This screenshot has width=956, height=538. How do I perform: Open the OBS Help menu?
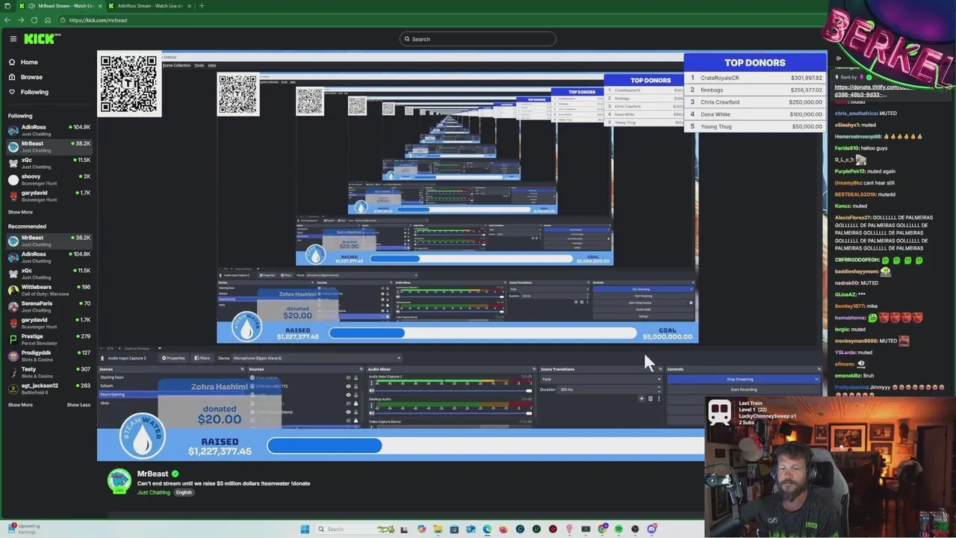tap(211, 65)
